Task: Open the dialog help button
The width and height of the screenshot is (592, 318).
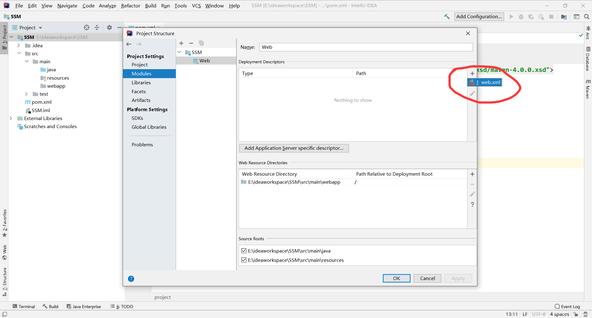Action: [131, 279]
